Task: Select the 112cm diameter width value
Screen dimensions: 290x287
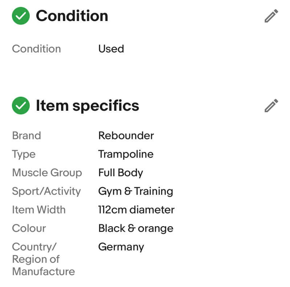Action: point(136,210)
